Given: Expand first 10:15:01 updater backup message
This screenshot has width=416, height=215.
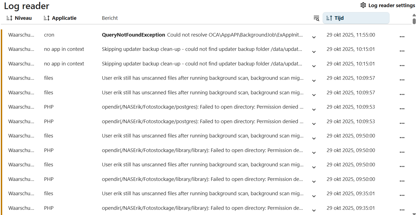Looking at the screenshot, I should point(314,52).
